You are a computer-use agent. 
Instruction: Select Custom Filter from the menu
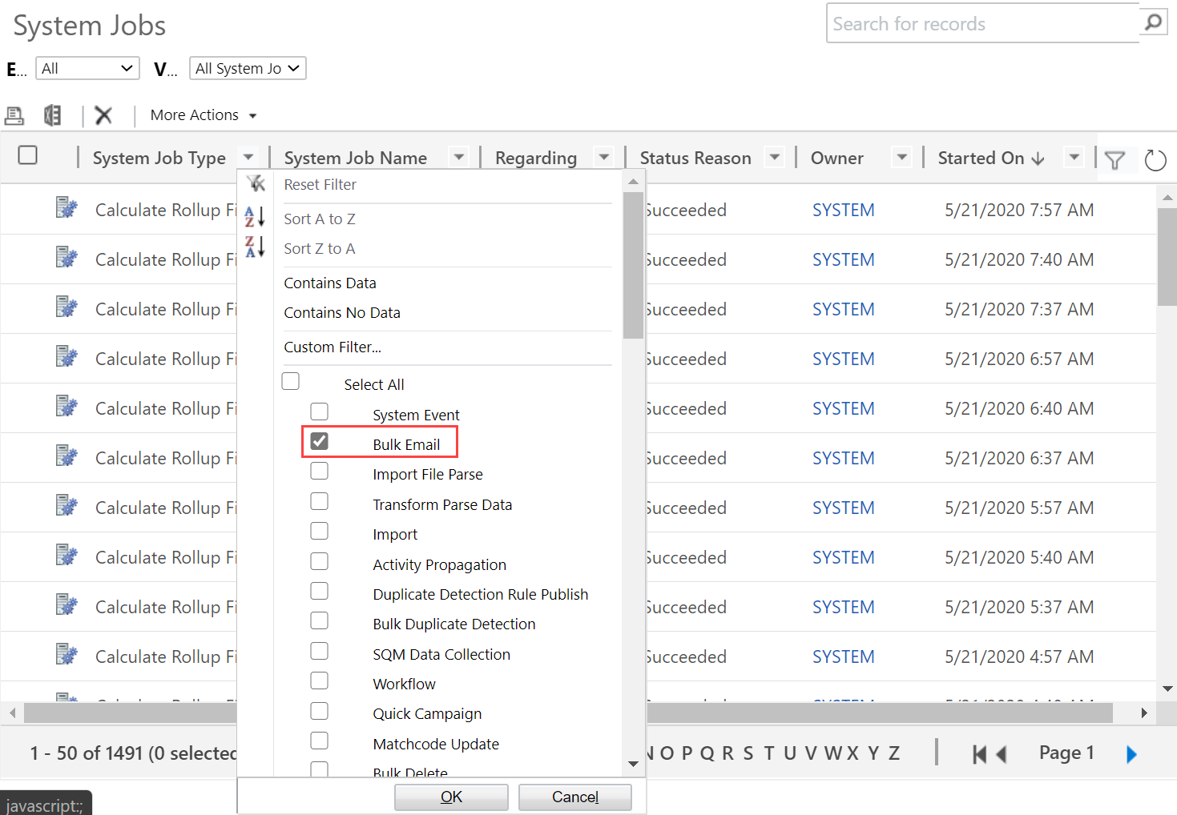click(333, 347)
